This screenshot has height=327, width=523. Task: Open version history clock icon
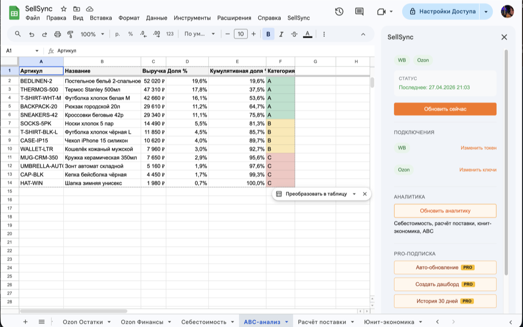click(x=339, y=11)
